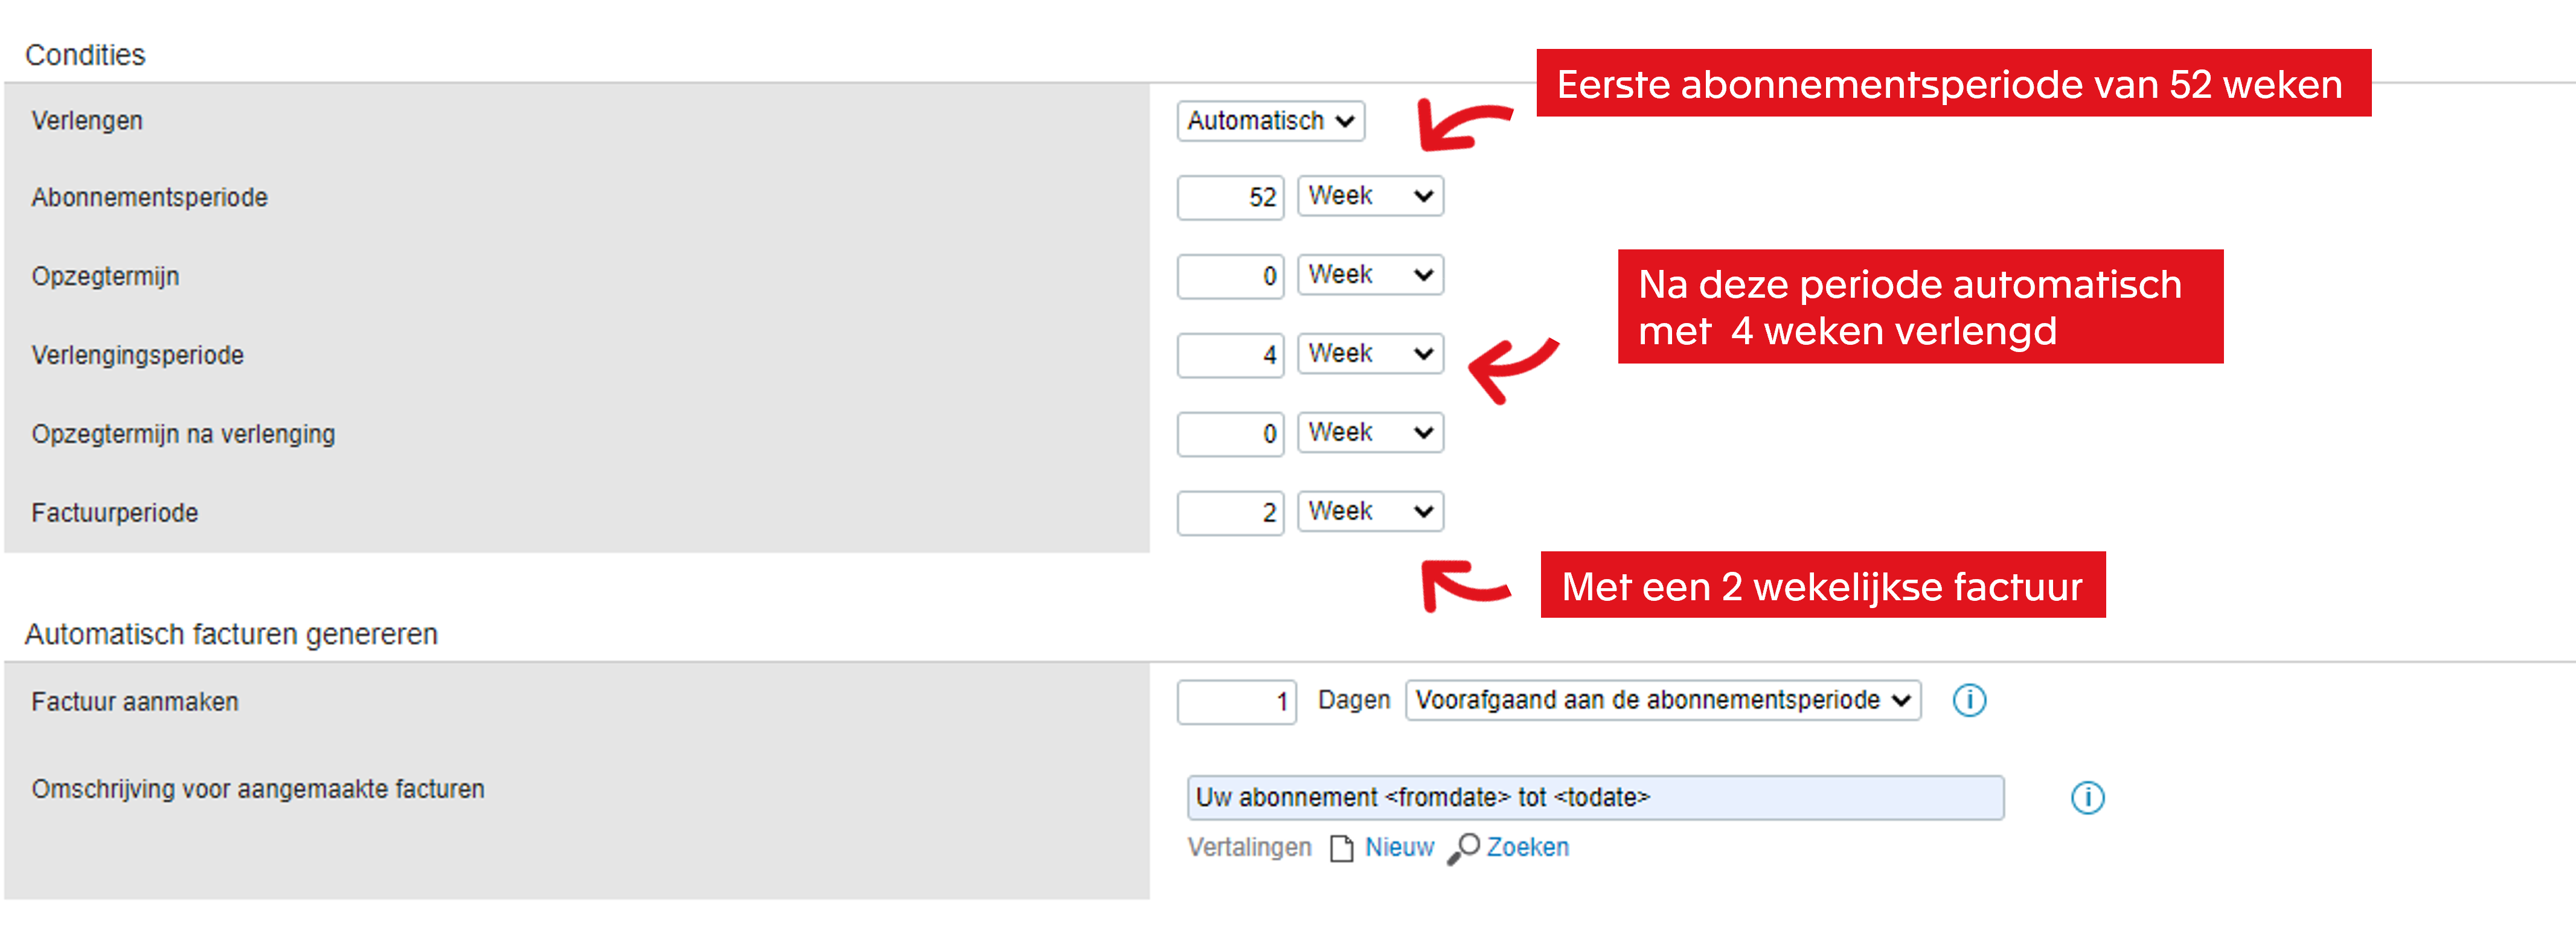Focus the Verlengingsperiode field showing 4
Viewport: 2576px width, 939px height.
(1230, 355)
